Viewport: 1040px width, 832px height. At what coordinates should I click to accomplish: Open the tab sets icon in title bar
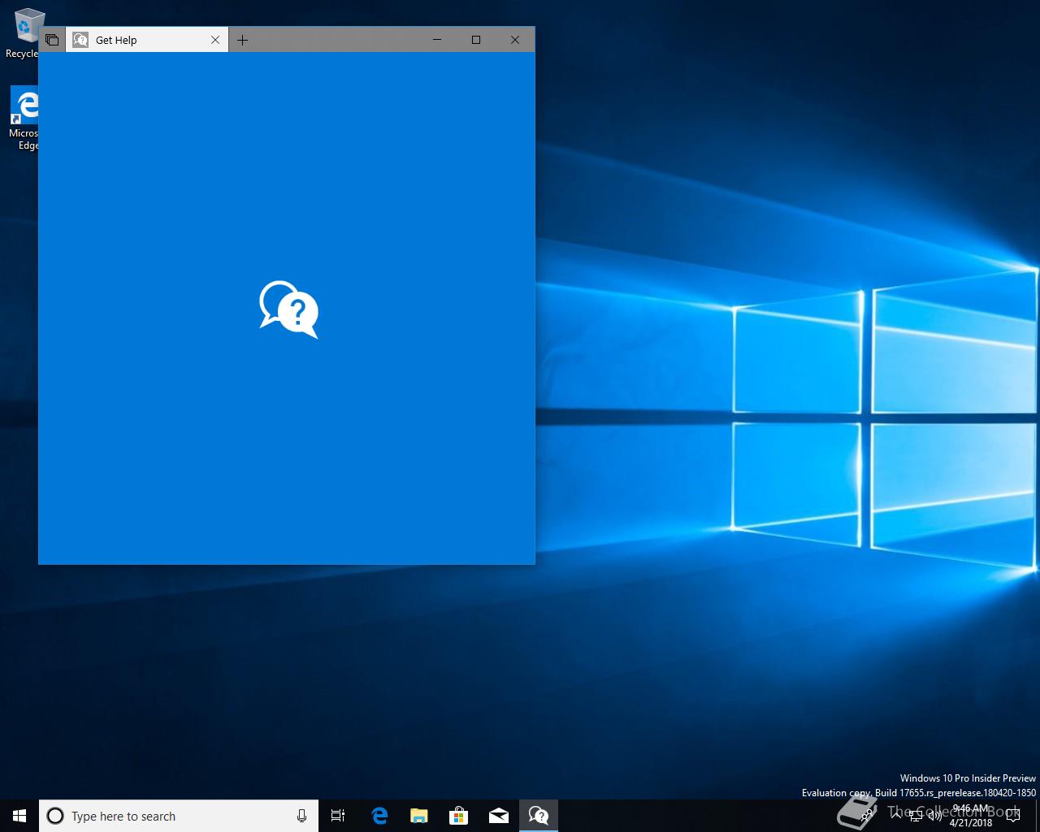pos(52,40)
